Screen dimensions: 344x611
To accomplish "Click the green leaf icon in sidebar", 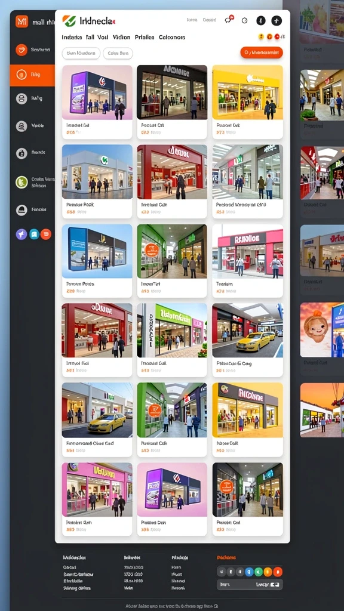I will [21, 182].
